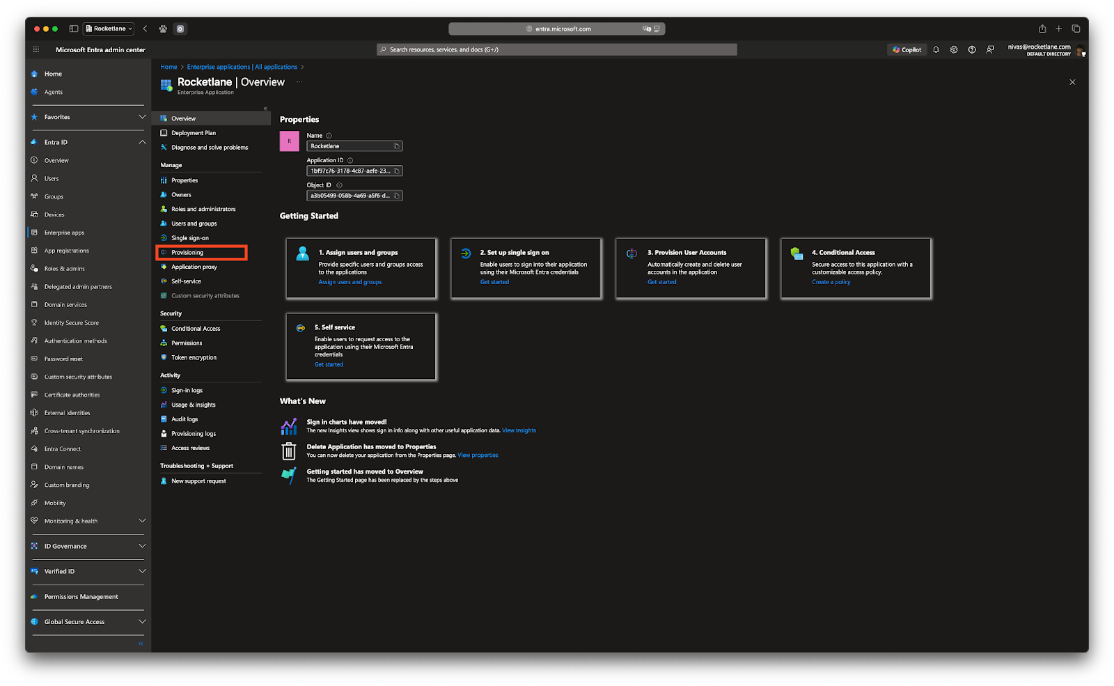The width and height of the screenshot is (1114, 686).
Task: Click Get started under Self service
Action: coord(329,364)
